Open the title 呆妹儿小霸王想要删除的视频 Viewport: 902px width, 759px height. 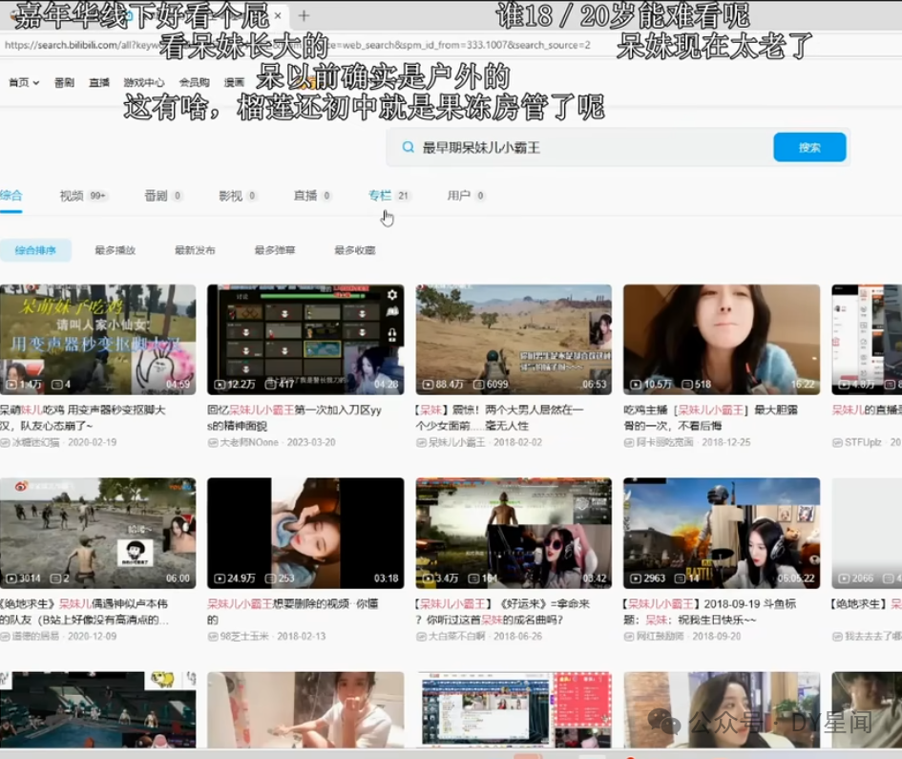293,612
